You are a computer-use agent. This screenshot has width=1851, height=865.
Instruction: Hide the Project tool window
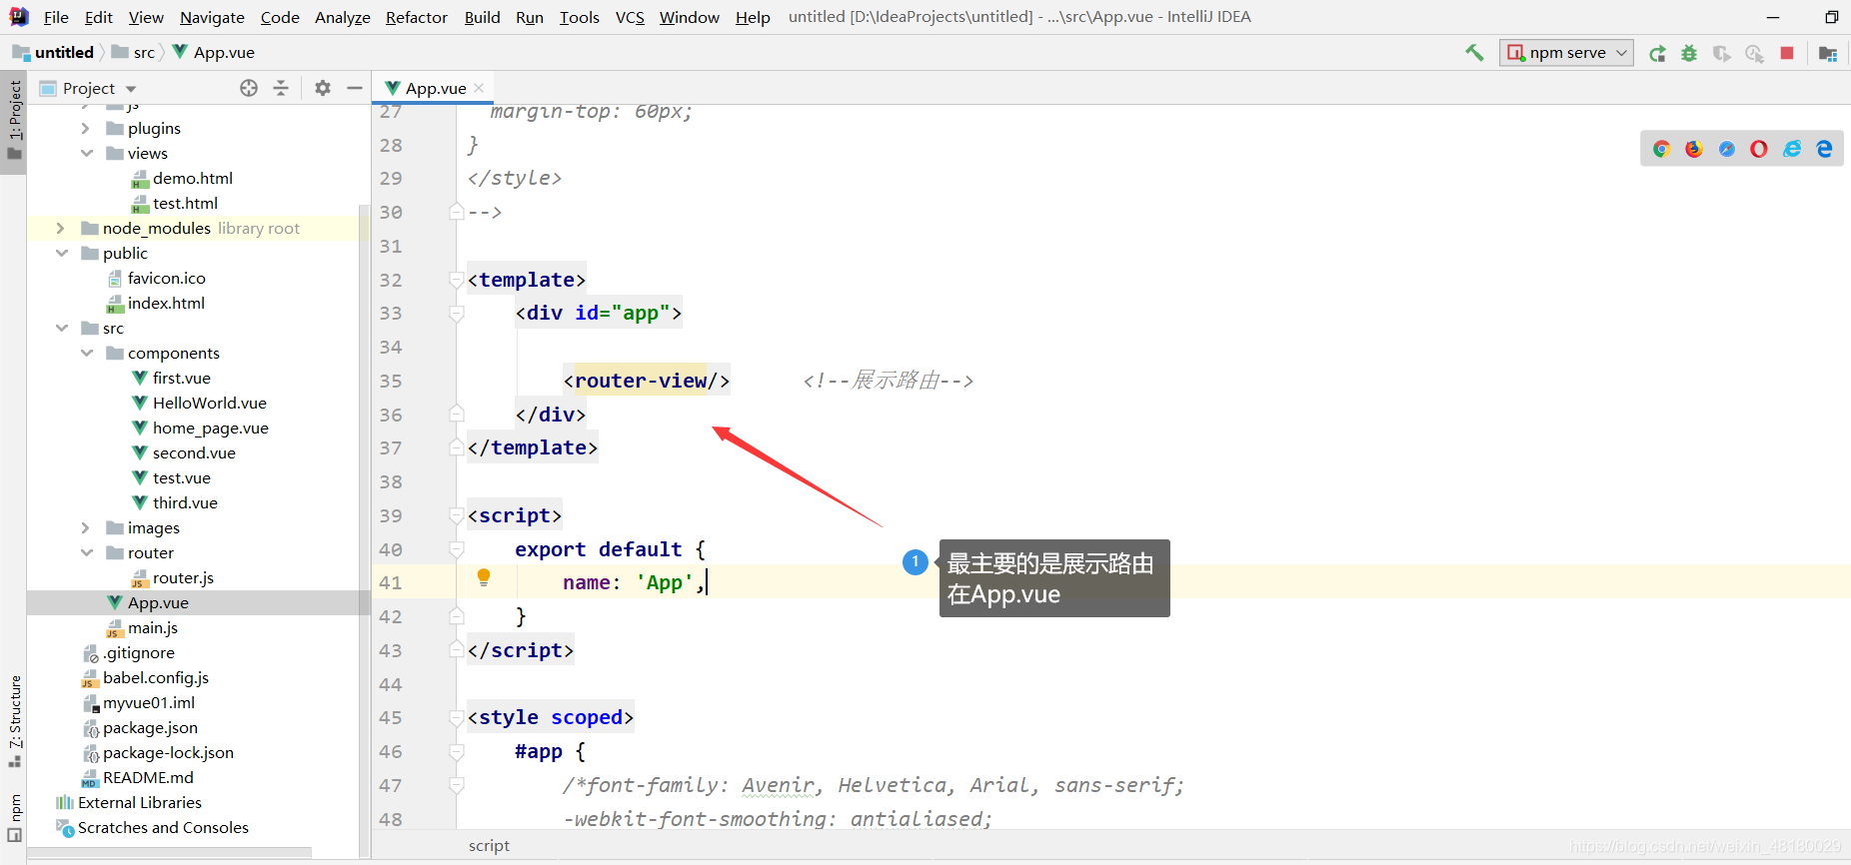pyautogui.click(x=354, y=88)
